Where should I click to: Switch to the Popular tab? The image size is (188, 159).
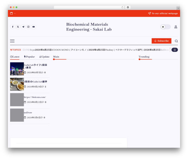[x=29, y=57]
